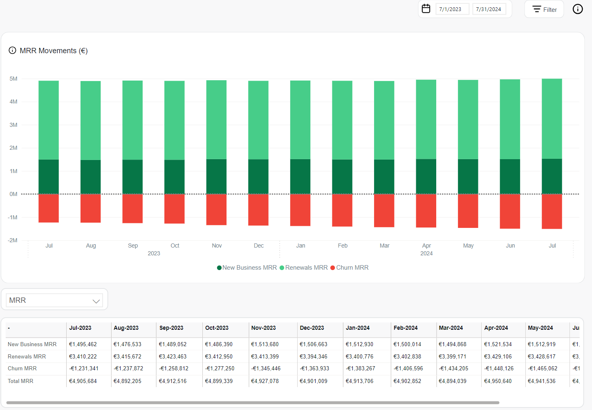Click the Apr 2024 Churn MRR red bar
592x410 pixels.
pos(426,211)
